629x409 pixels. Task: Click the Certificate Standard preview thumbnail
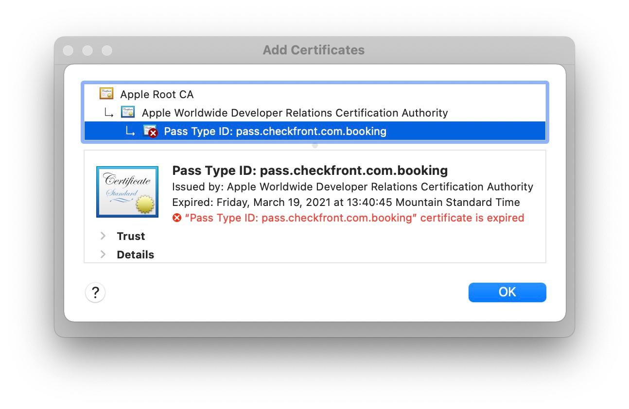tap(127, 191)
